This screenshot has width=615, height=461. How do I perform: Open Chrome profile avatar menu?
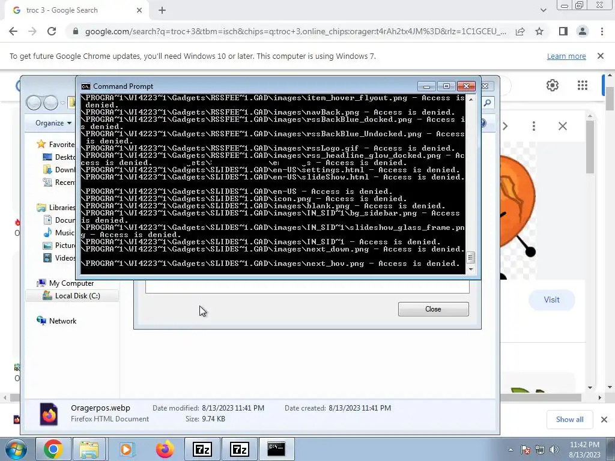(583, 31)
